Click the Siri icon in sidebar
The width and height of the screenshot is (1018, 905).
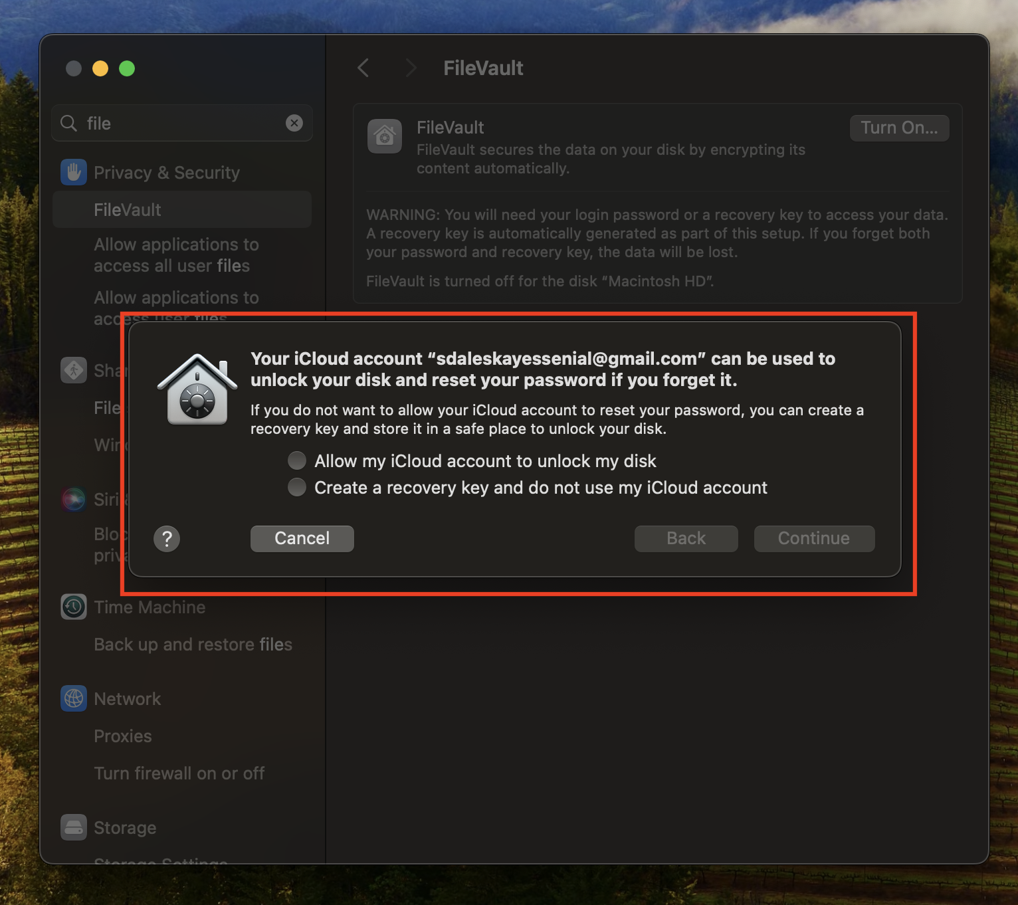[x=74, y=499]
